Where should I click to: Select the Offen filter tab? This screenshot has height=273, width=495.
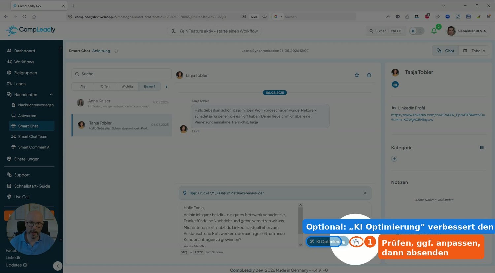coord(105,86)
